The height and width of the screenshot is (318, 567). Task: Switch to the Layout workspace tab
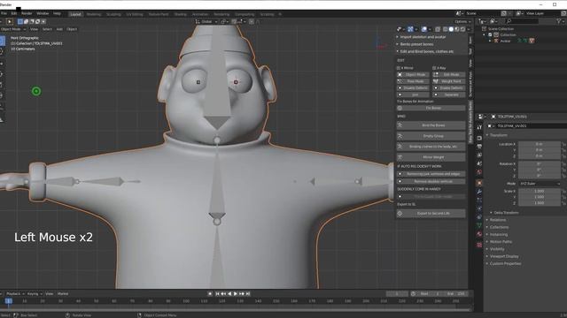tap(75, 14)
